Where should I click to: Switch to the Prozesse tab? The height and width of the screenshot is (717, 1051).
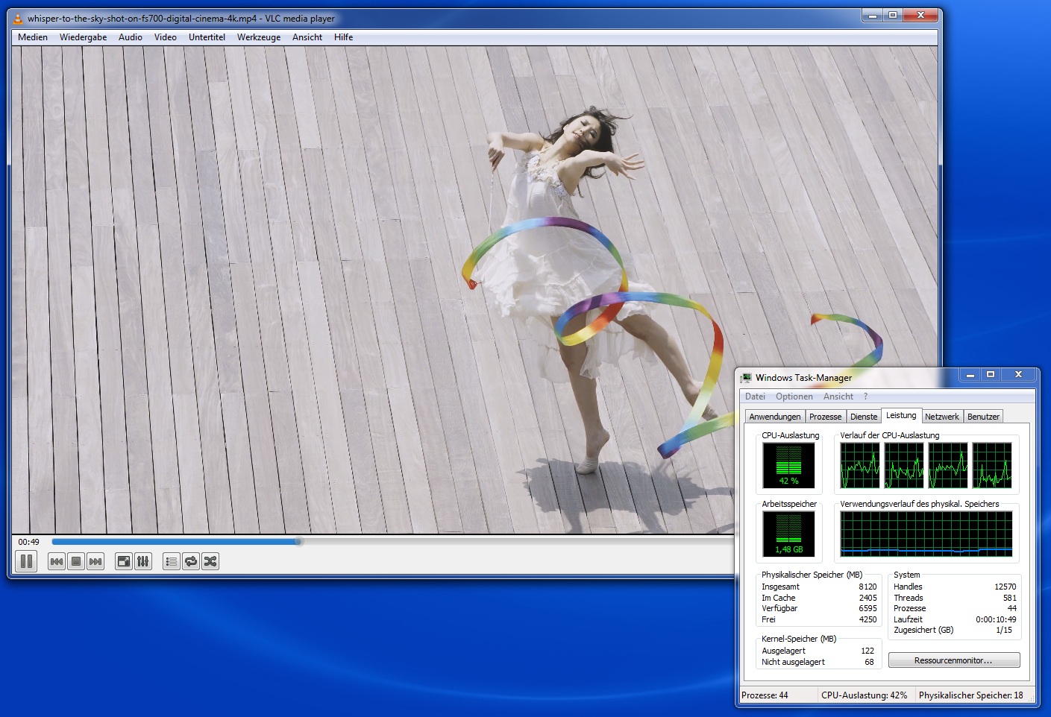coord(826,417)
